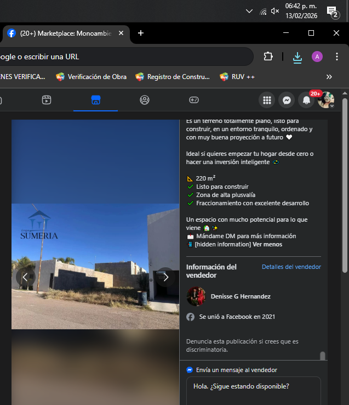The height and width of the screenshot is (405, 349).
Task: Open the RUV ++ bookmark
Action: coord(237,77)
